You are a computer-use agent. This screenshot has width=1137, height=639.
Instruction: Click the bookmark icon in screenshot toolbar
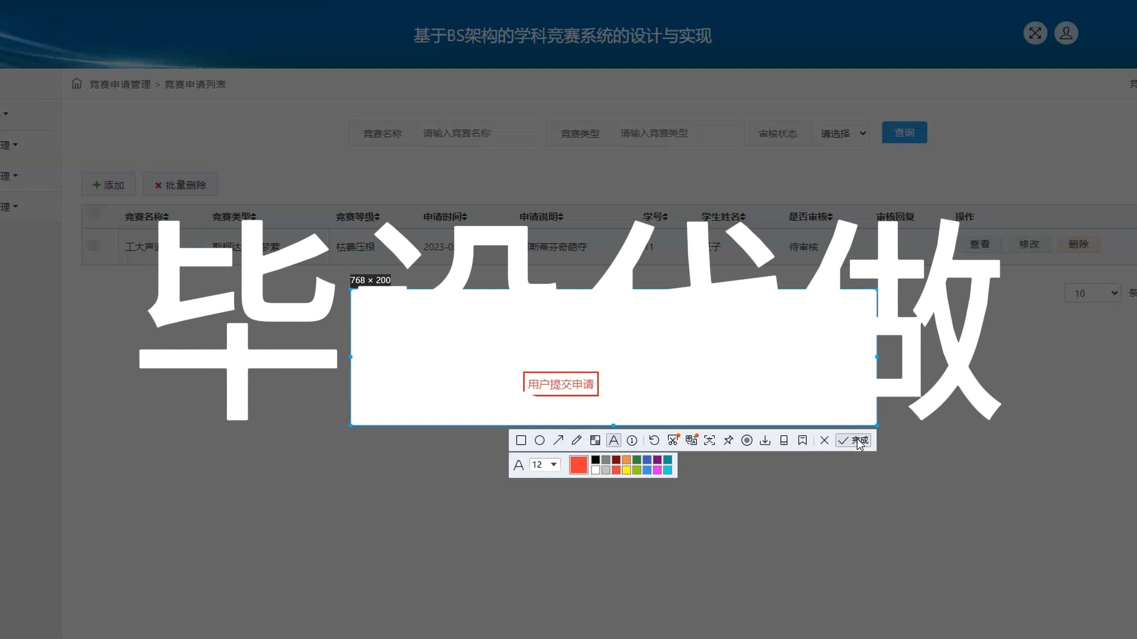point(802,440)
